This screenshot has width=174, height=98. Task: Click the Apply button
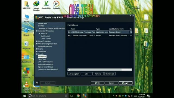(126, 83)
